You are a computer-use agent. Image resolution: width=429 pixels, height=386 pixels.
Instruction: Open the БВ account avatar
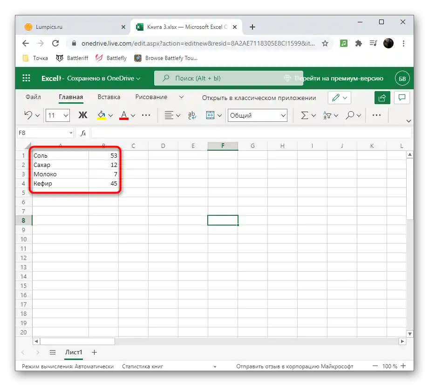(402, 79)
